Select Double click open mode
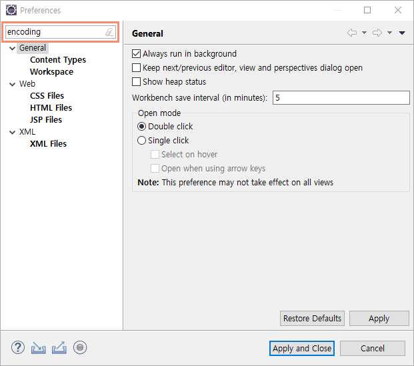The image size is (414, 366). coord(141,127)
